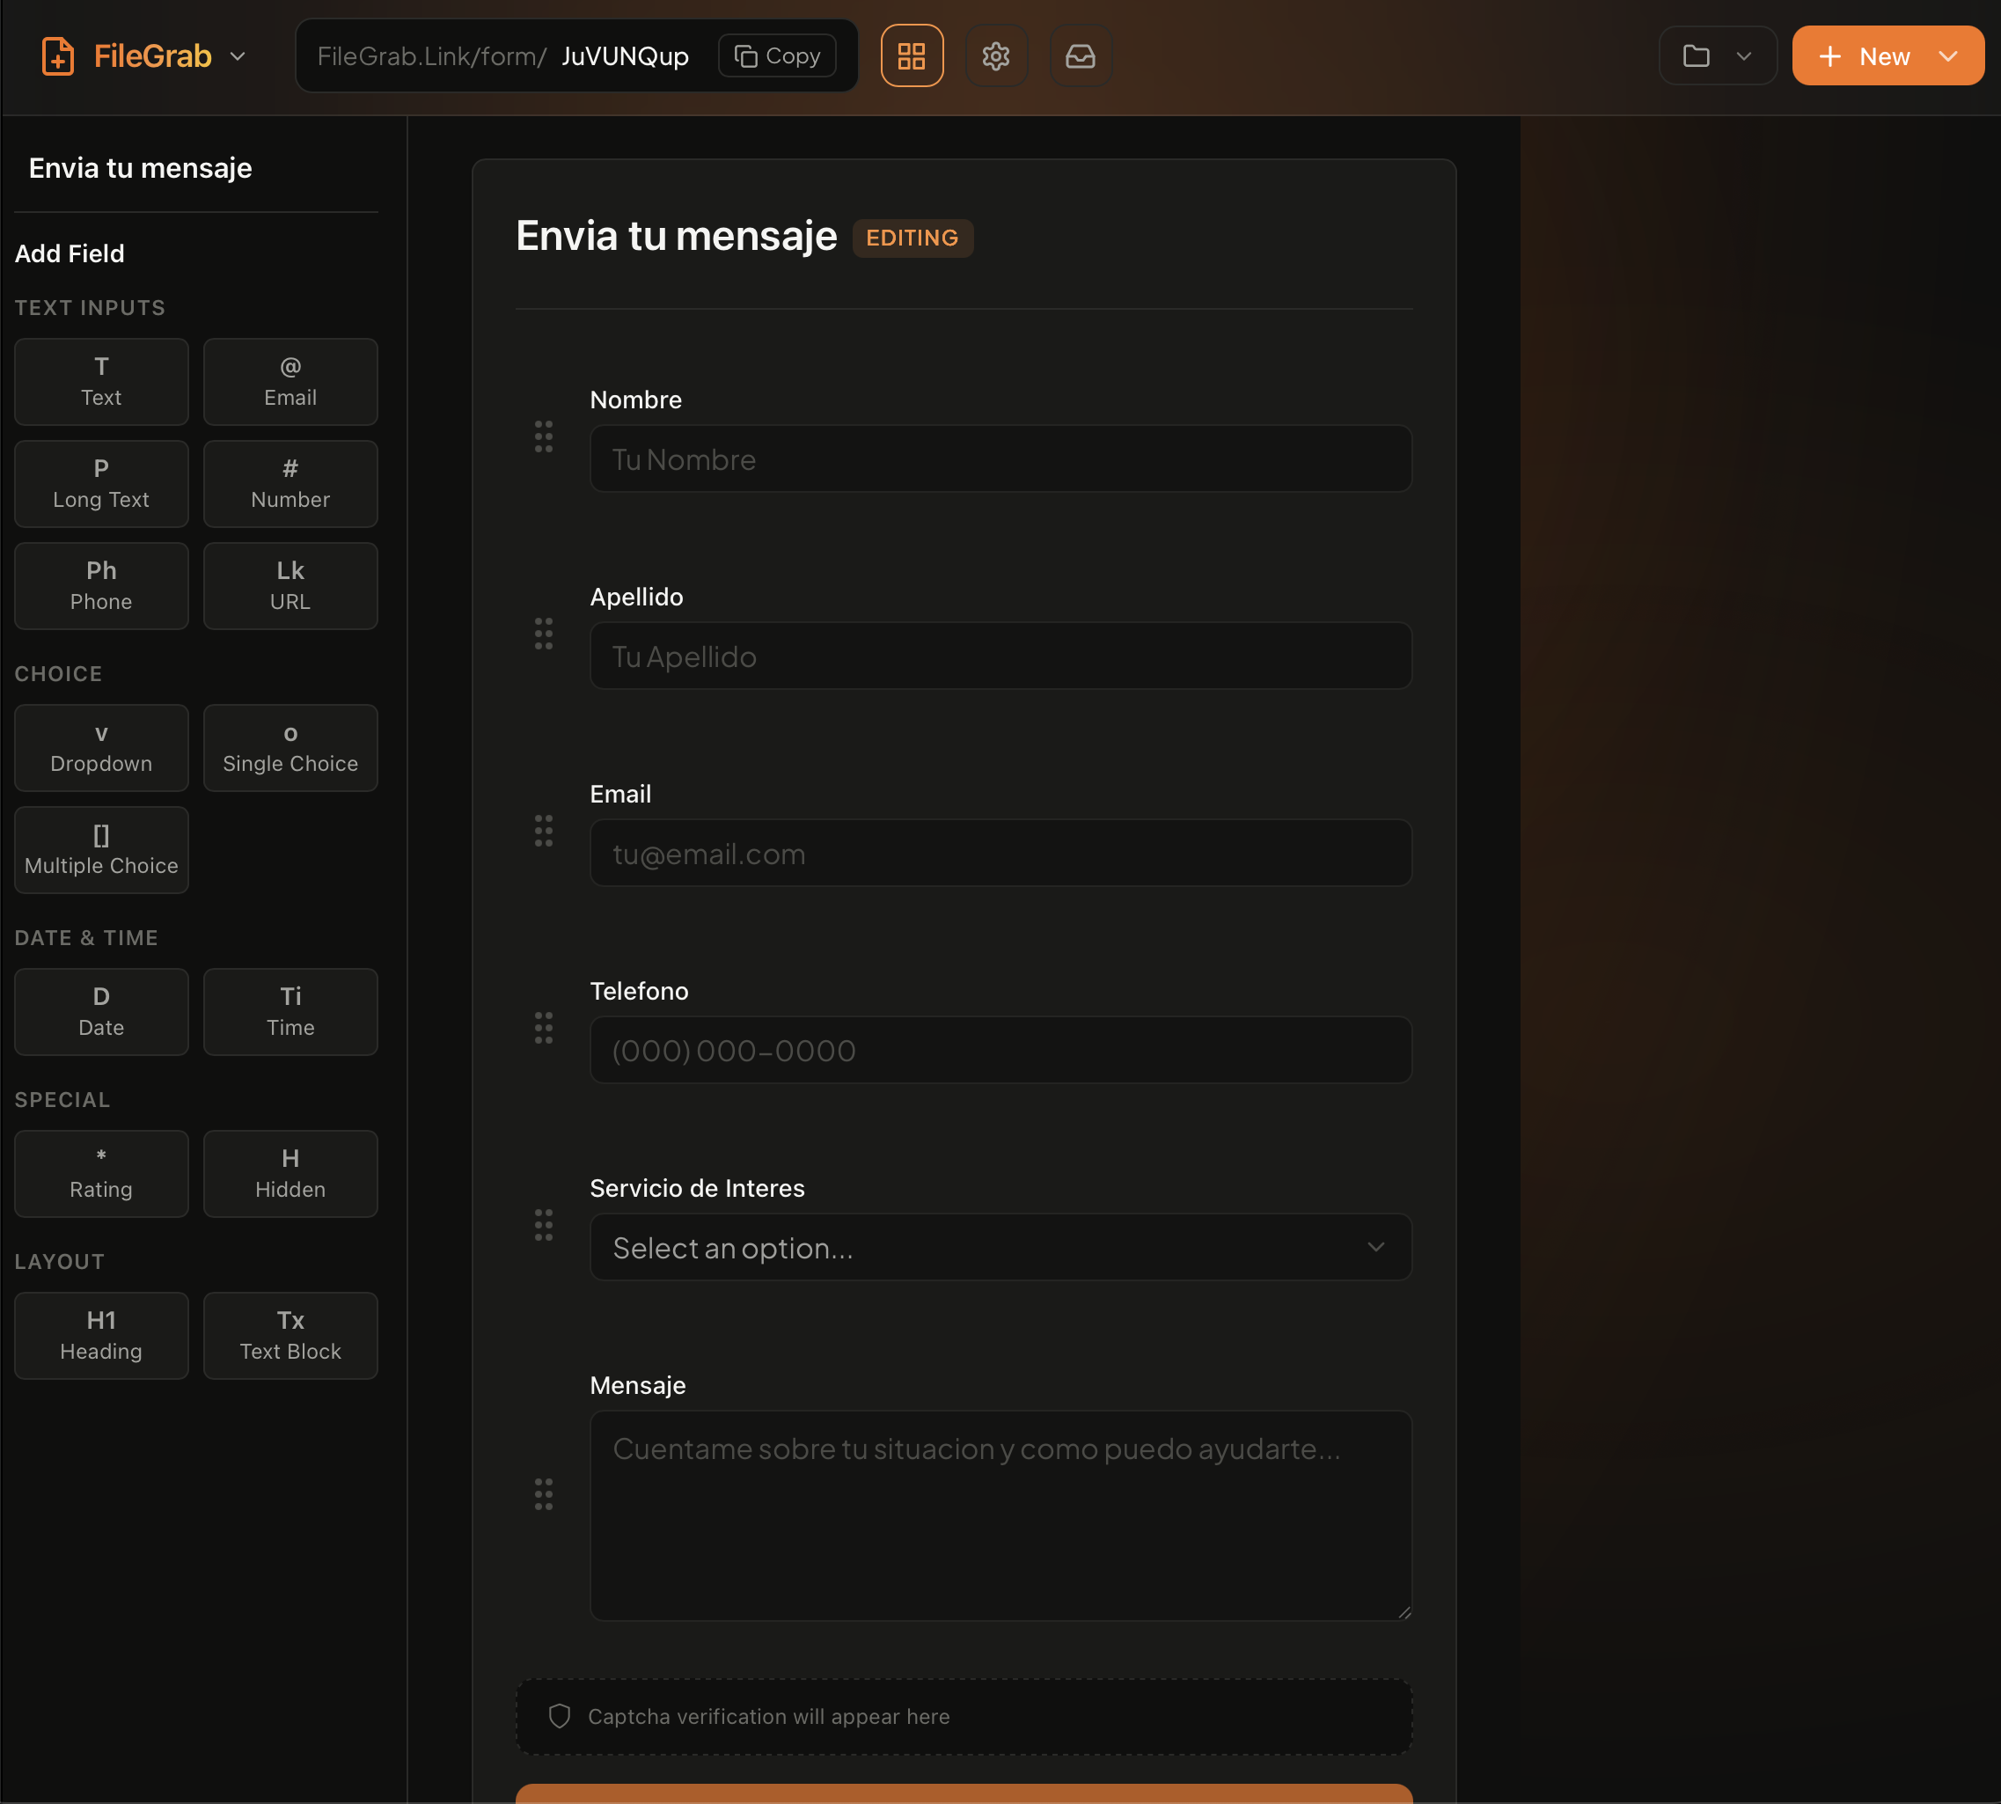This screenshot has width=2001, height=1804.
Task: Open the form settings
Action: 996,55
